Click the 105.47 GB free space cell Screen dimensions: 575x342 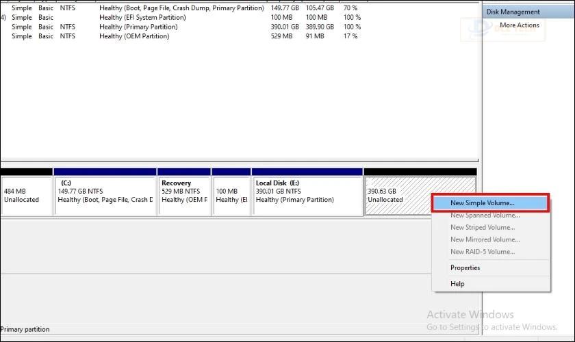[320, 8]
